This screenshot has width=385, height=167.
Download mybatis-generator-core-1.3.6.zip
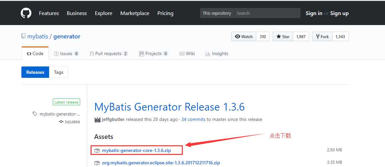pyautogui.click(x=136, y=151)
